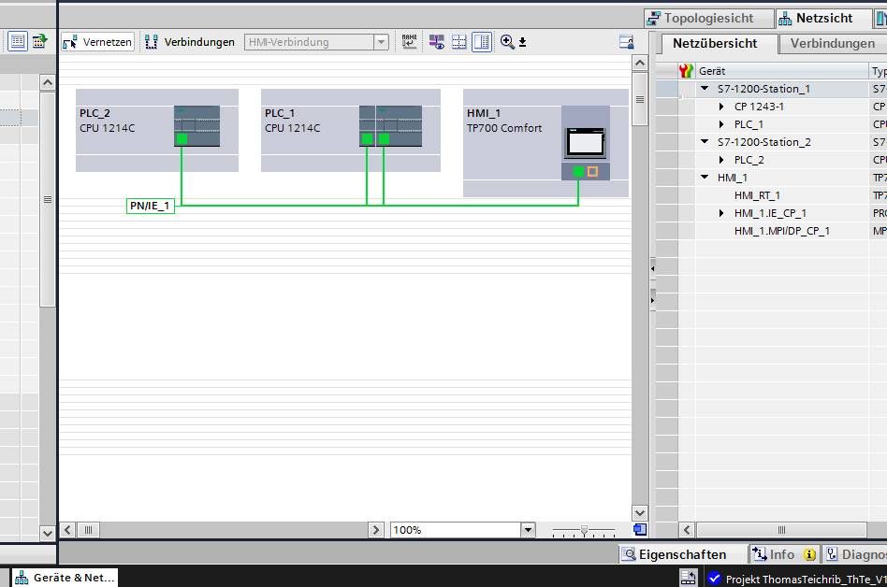
Task: Toggle the split editor layout icon
Action: coord(482,42)
